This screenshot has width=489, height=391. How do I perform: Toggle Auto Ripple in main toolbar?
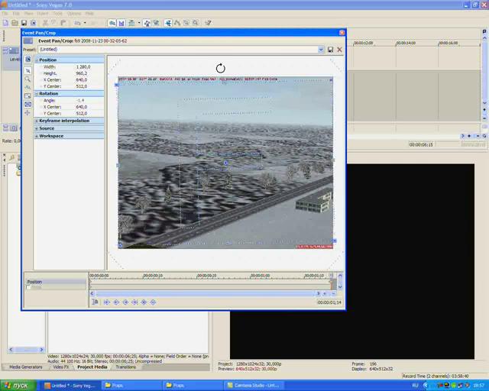(131, 23)
